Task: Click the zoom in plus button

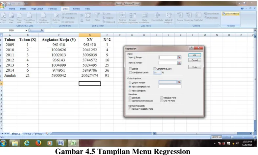Action: tap(254, 137)
